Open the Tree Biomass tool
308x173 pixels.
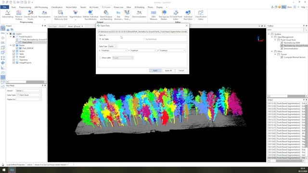pos(118,15)
